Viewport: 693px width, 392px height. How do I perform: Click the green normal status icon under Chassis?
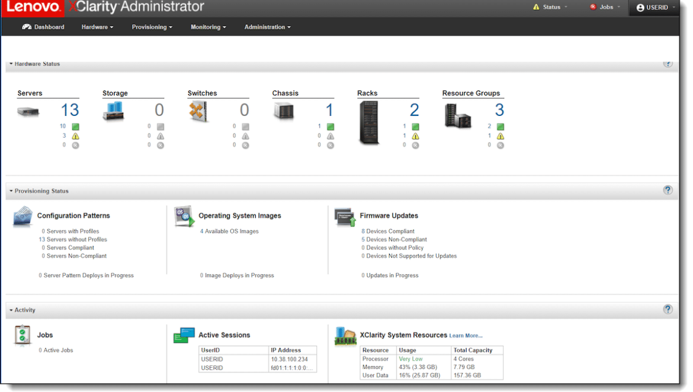[331, 127]
